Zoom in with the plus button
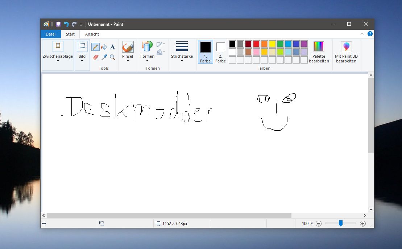This screenshot has width=402, height=249. [x=363, y=224]
